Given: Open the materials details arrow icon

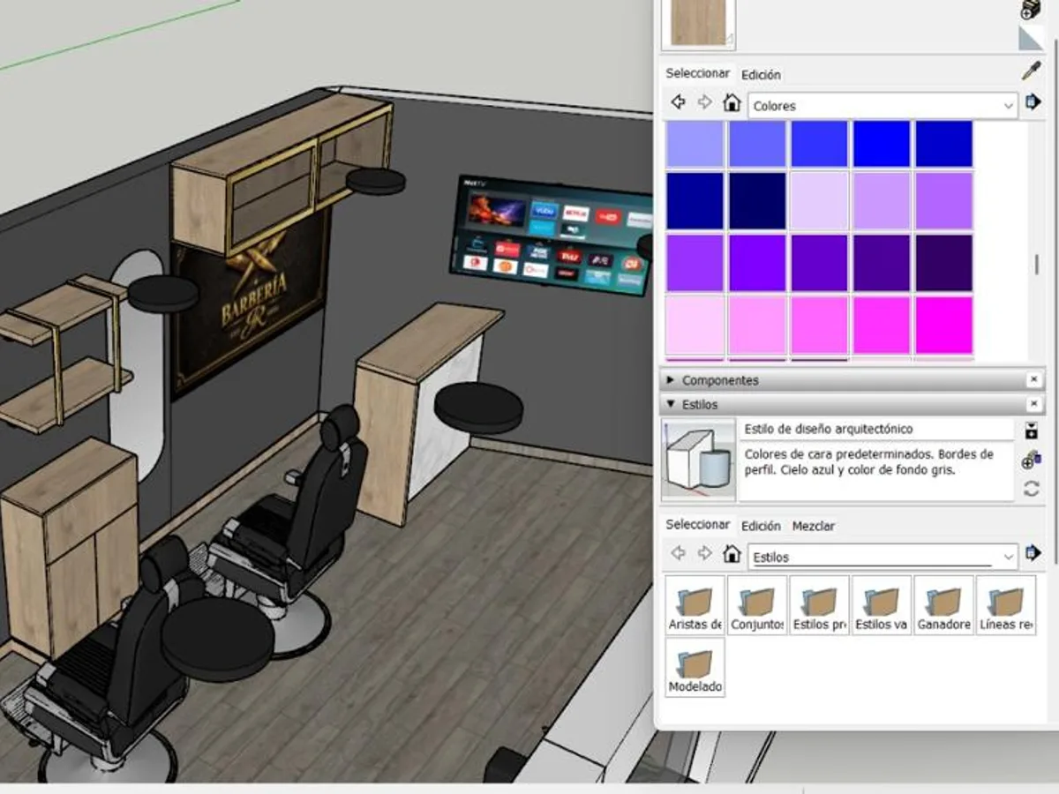Looking at the screenshot, I should [1033, 103].
